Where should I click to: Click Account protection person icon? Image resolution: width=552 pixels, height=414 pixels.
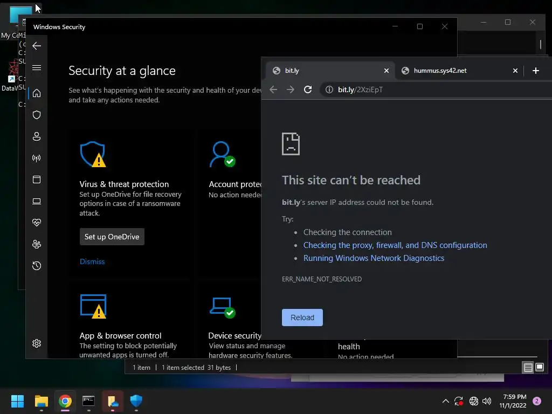pos(222,154)
